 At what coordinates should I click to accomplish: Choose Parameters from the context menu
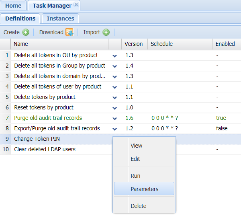(x=144, y=189)
